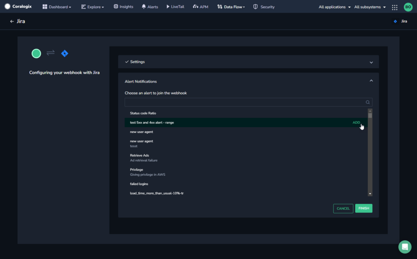This screenshot has width=417, height=259.
Task: Click the Security shield icon
Action: [255, 7]
